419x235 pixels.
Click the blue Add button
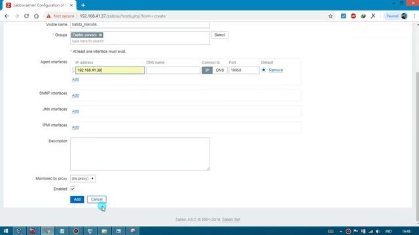(x=77, y=199)
